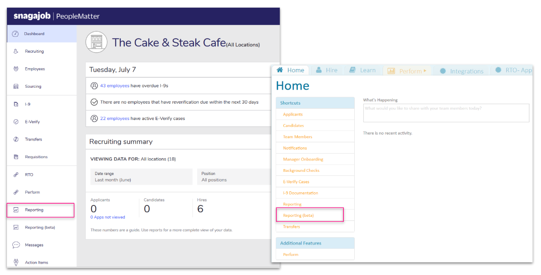Switch to the Integrations tab
The image size is (541, 275).
pos(462,71)
